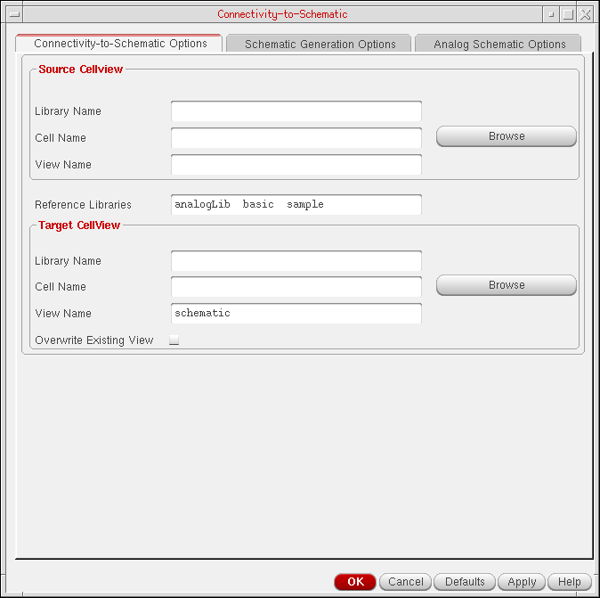Click the Target CellView group title

coord(79,225)
